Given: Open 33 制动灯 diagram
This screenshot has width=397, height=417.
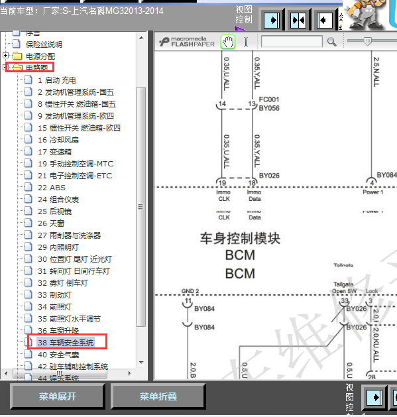Looking at the screenshot, I should [x=55, y=295].
